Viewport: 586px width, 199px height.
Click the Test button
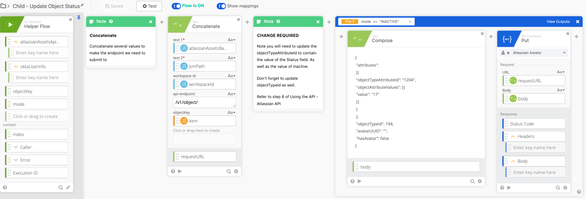point(149,6)
